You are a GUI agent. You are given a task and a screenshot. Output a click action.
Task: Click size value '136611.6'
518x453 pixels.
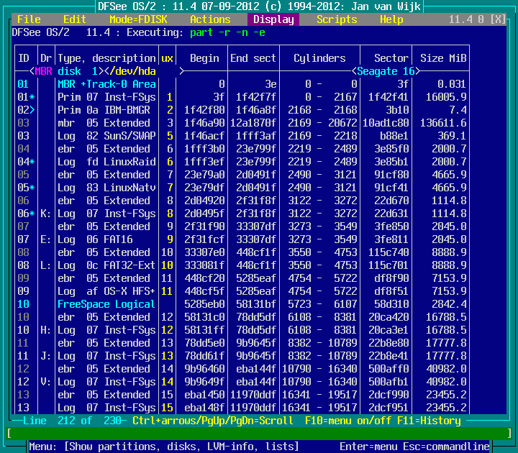[443, 123]
